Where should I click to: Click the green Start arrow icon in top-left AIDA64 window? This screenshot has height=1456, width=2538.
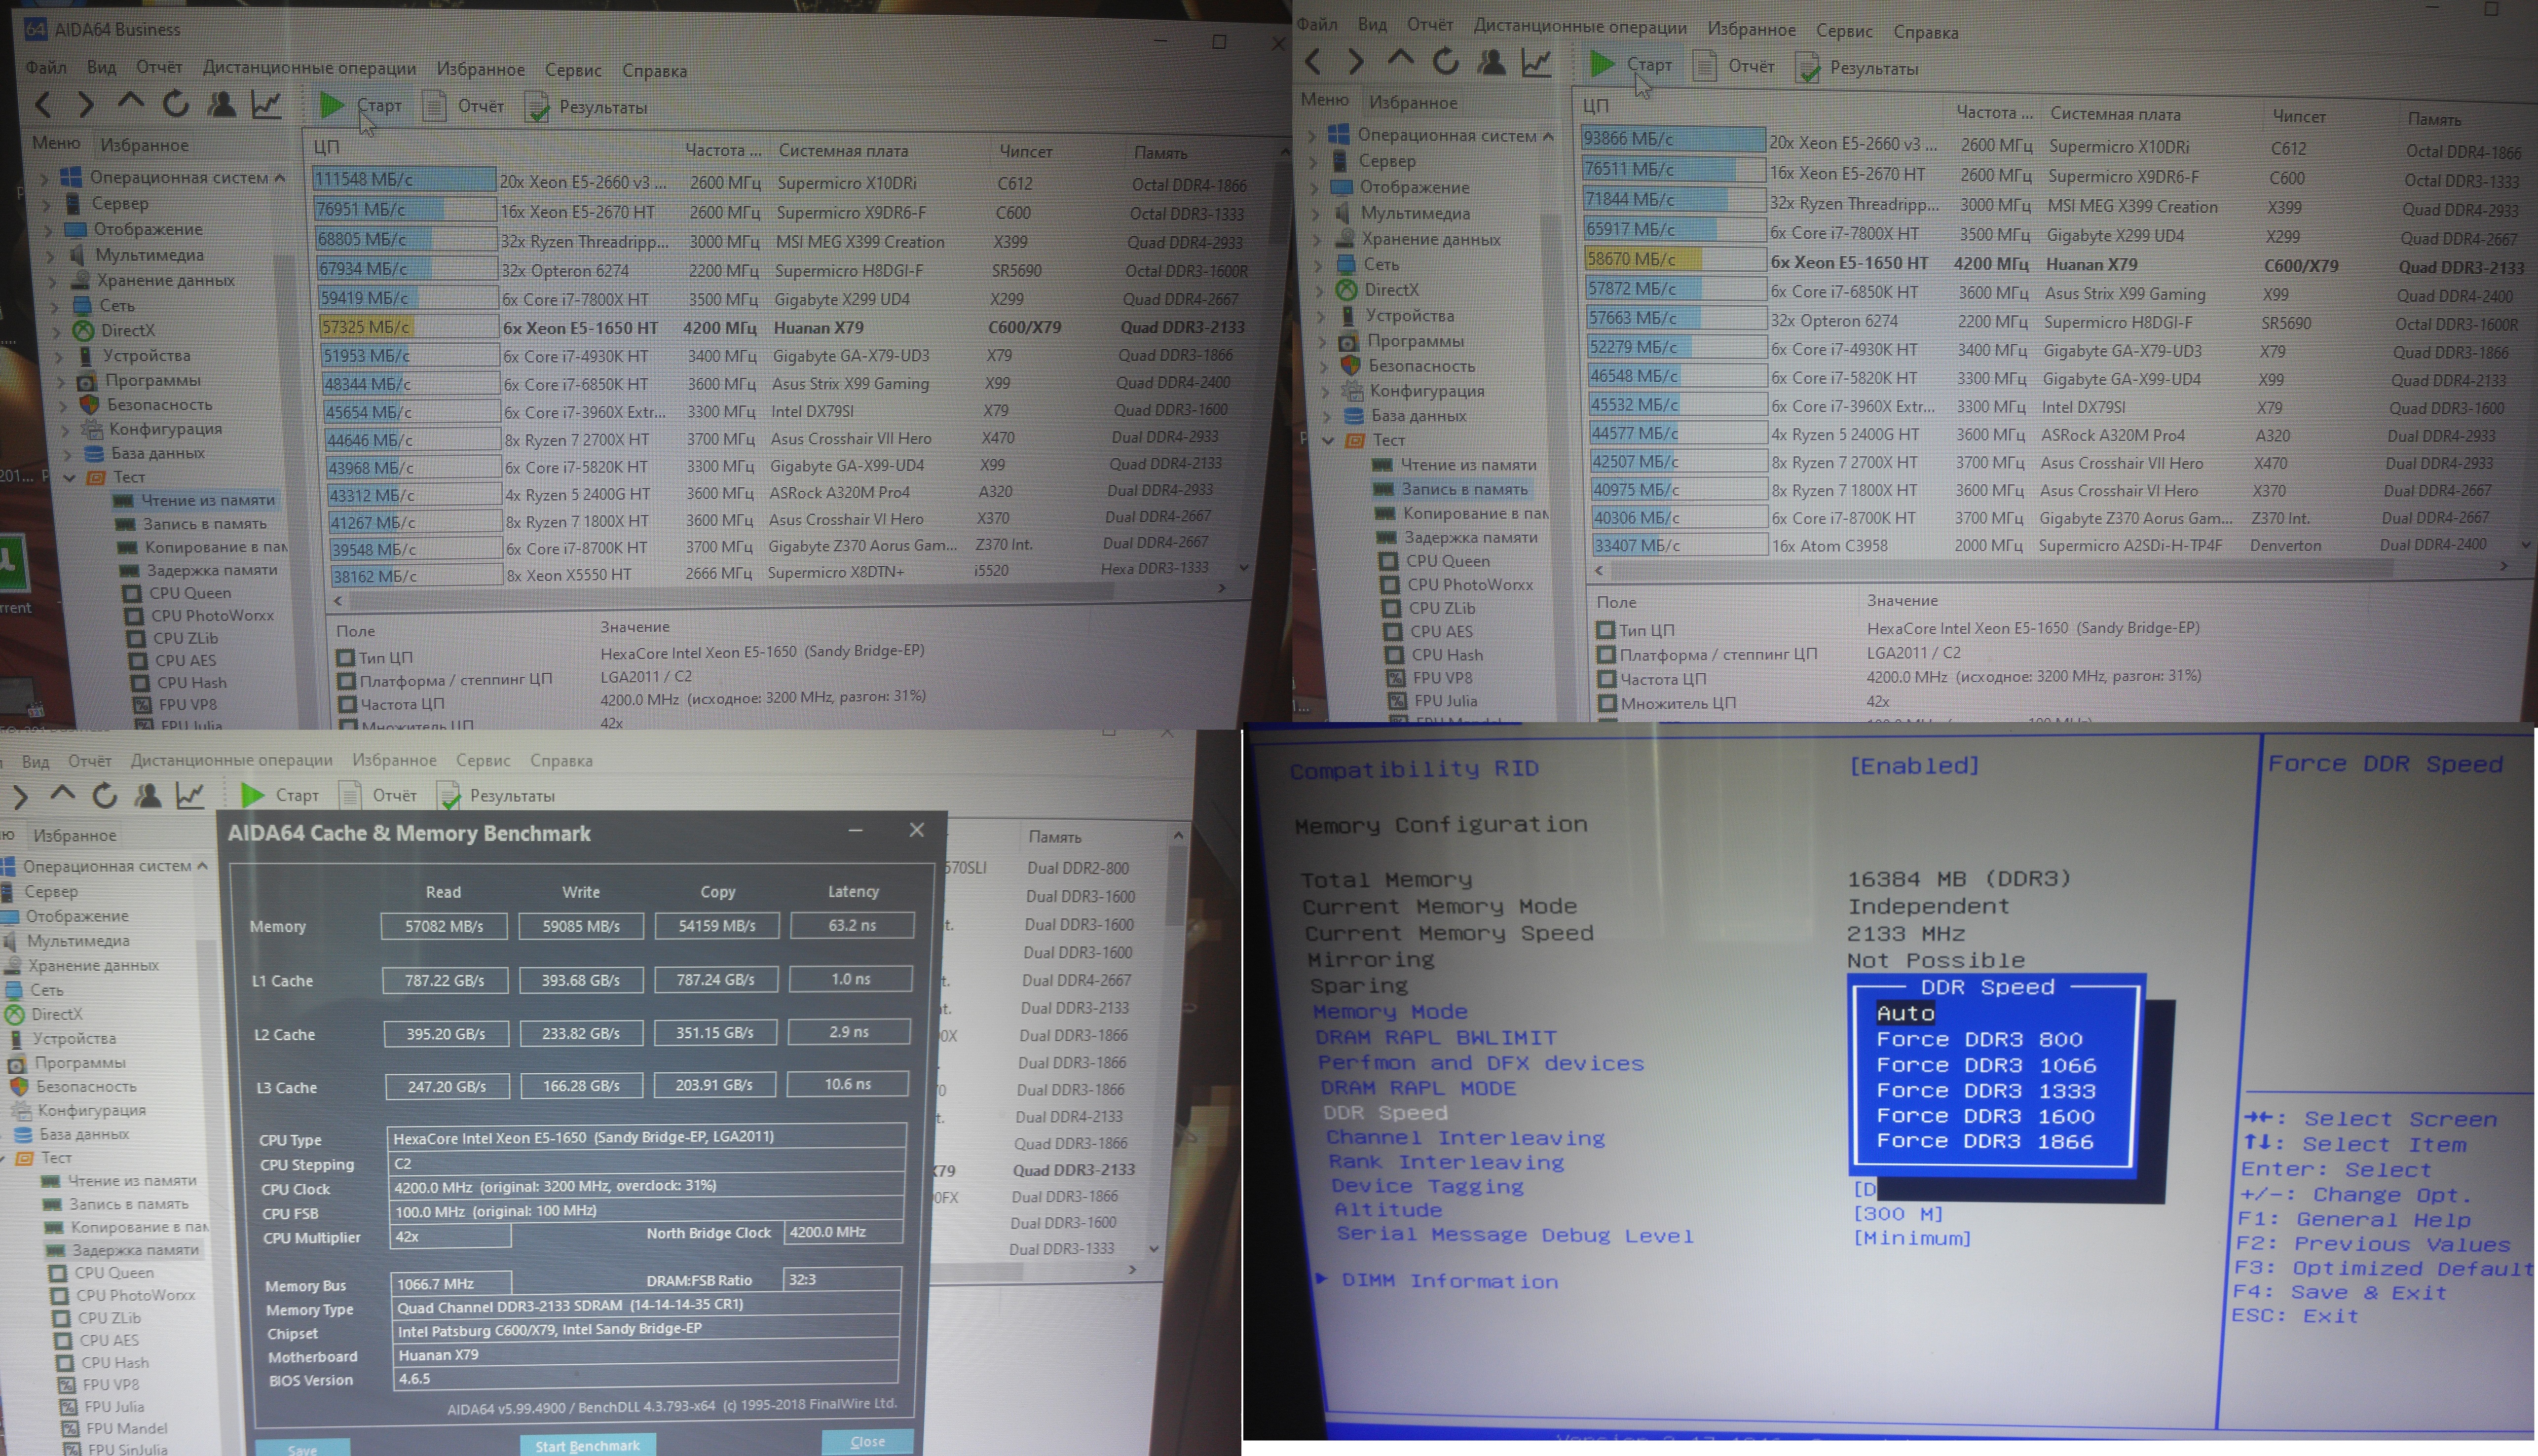tap(331, 105)
